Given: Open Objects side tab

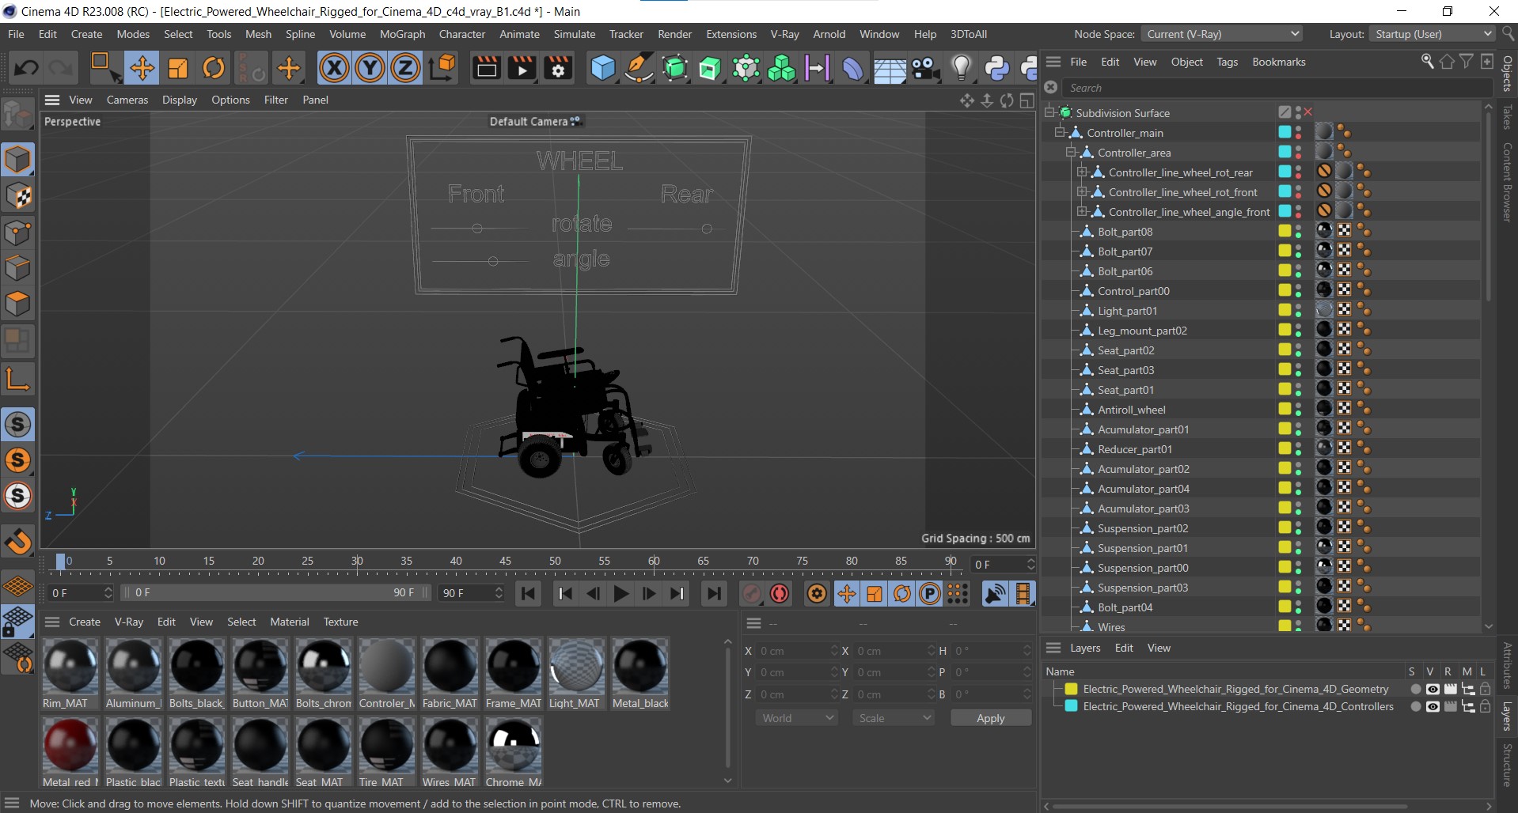Looking at the screenshot, I should [x=1507, y=74].
